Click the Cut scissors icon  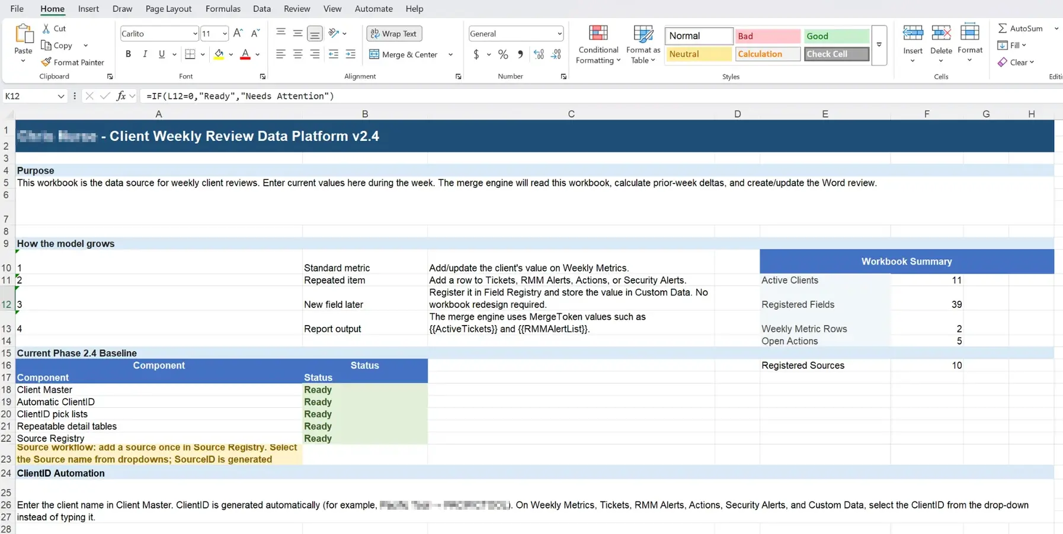46,28
